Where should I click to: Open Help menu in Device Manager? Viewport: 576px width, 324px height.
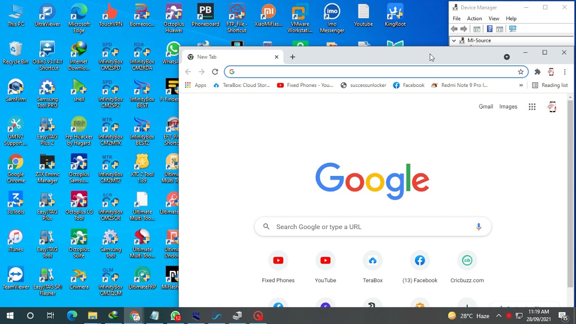511,18
